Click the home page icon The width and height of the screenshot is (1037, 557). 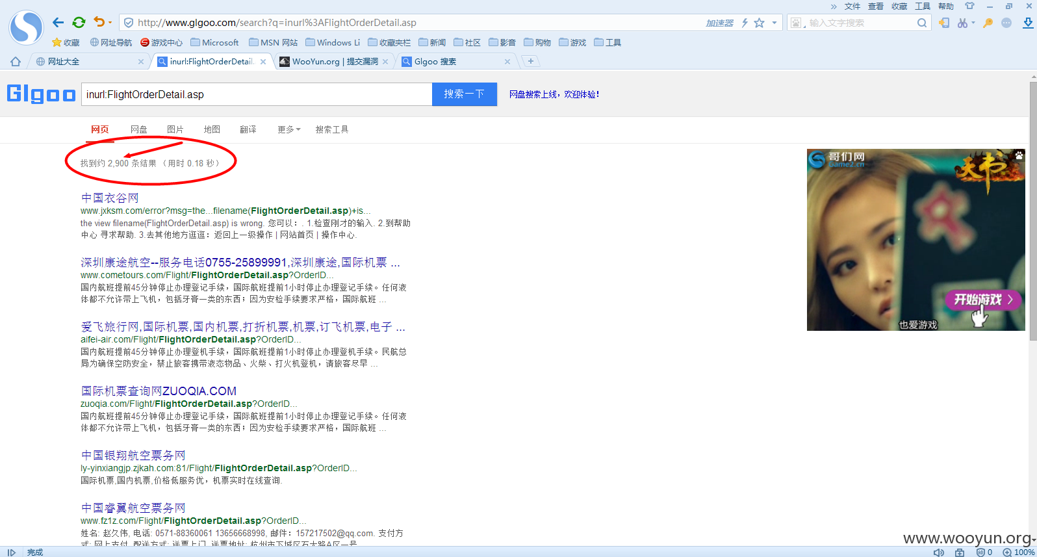tap(15, 61)
